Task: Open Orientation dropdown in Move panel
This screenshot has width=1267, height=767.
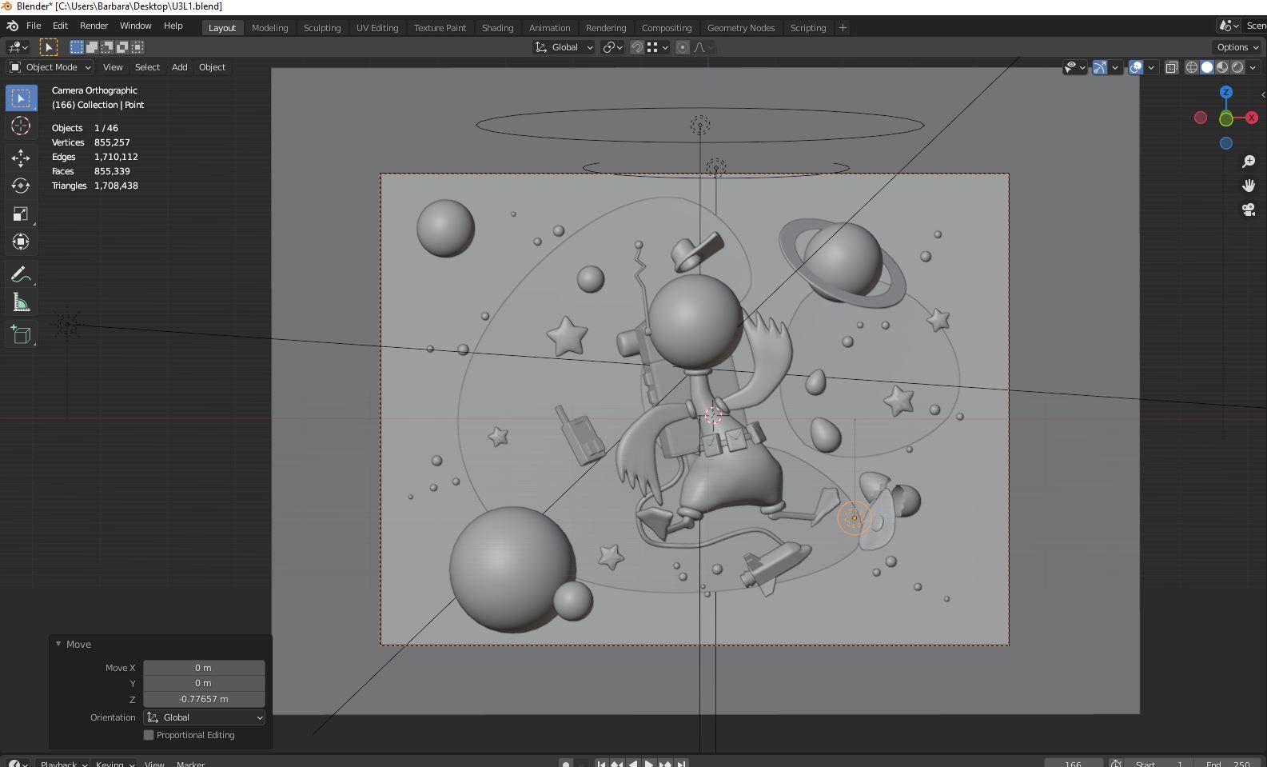Action: [x=204, y=717]
